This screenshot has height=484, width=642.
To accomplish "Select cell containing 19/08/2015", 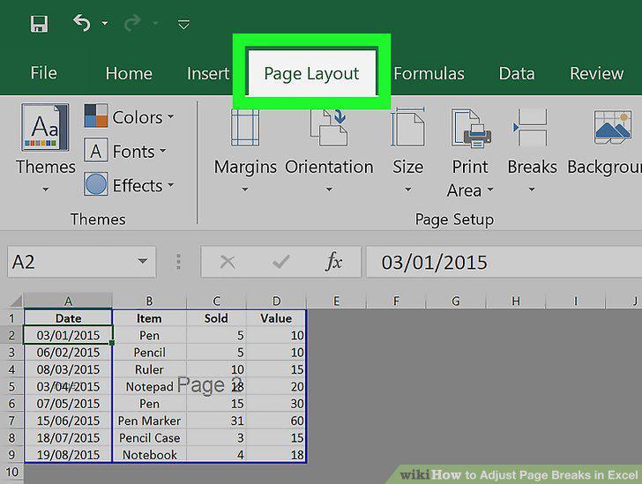I will click(68, 455).
